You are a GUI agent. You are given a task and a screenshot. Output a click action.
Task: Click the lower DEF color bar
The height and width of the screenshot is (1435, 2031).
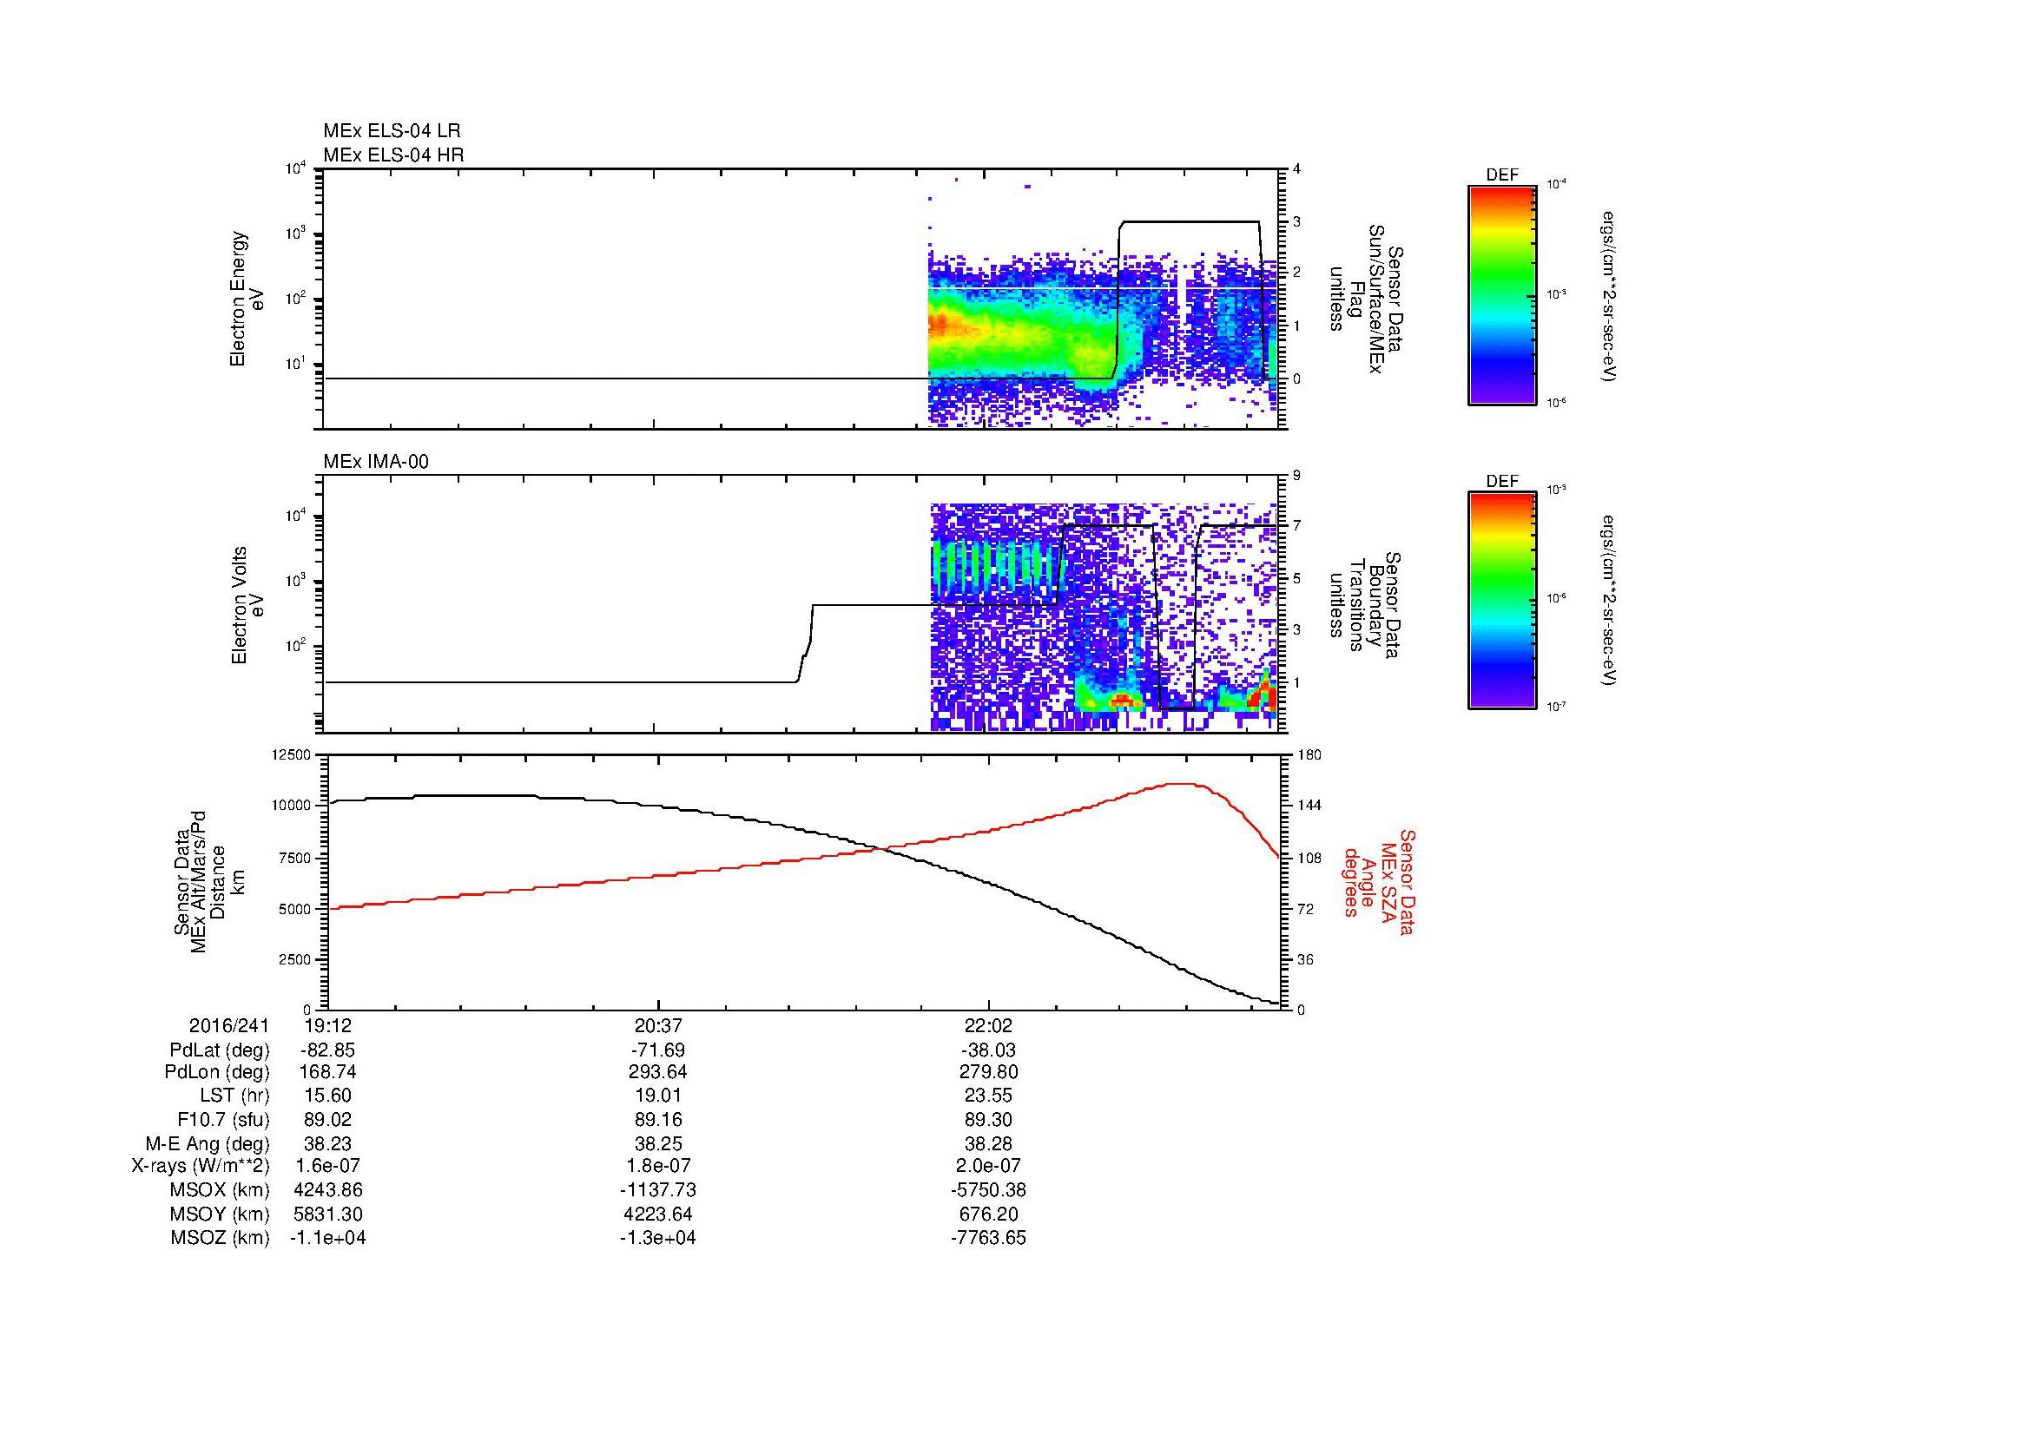pyautogui.click(x=1501, y=601)
